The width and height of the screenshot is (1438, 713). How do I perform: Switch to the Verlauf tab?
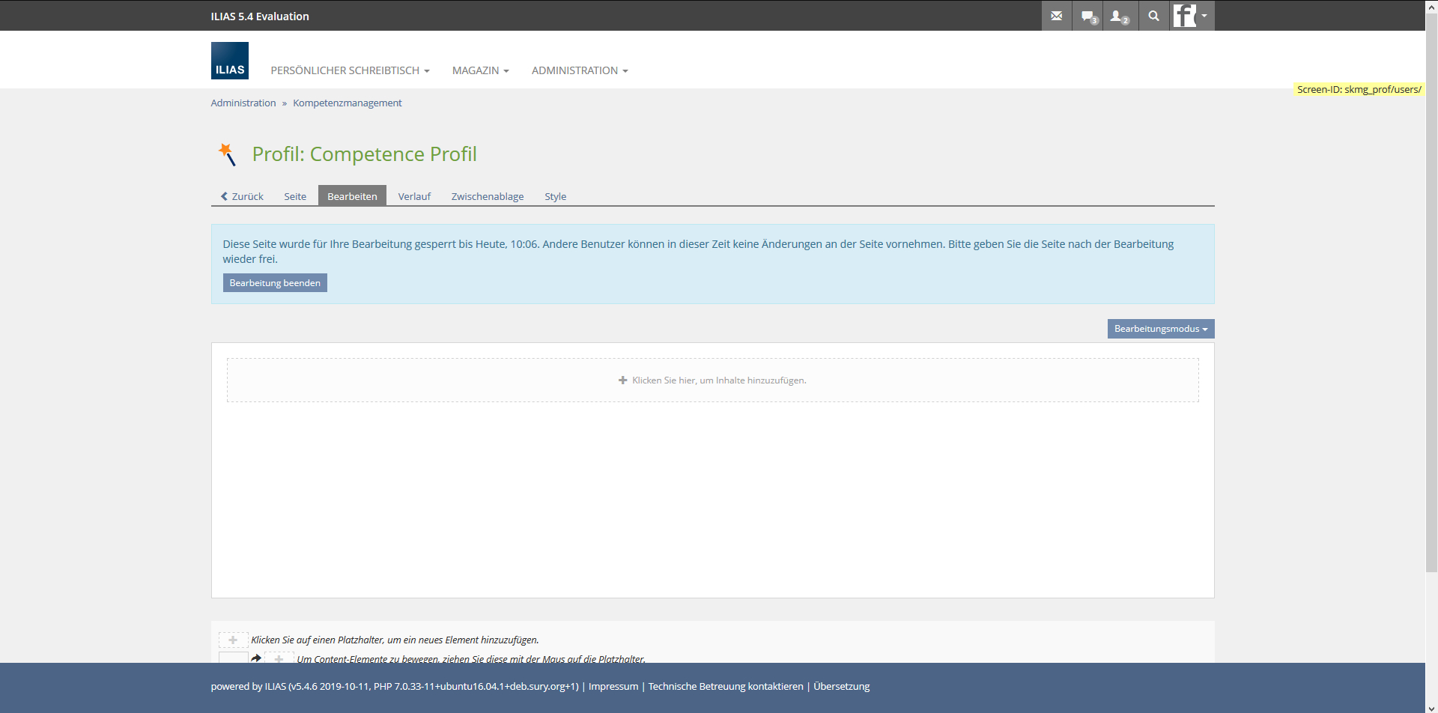click(414, 196)
